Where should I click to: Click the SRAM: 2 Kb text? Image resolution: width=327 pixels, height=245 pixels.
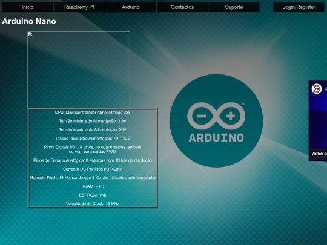pos(93,186)
